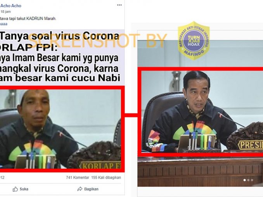Show the 155 Kali dibagikan shares list
Image resolution: width=263 pixels, height=197 pixels.
(x=106, y=177)
